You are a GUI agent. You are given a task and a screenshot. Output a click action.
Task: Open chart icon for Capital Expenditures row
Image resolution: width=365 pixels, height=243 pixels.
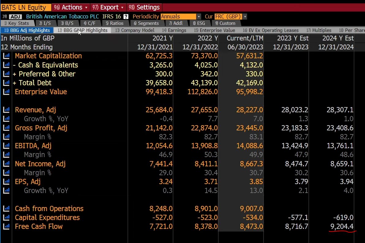[x=6, y=217]
